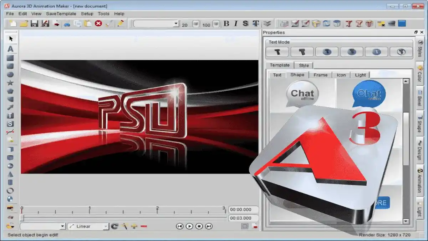Toggle the strikethrough T text style
This screenshot has width=428, height=241.
255,24
